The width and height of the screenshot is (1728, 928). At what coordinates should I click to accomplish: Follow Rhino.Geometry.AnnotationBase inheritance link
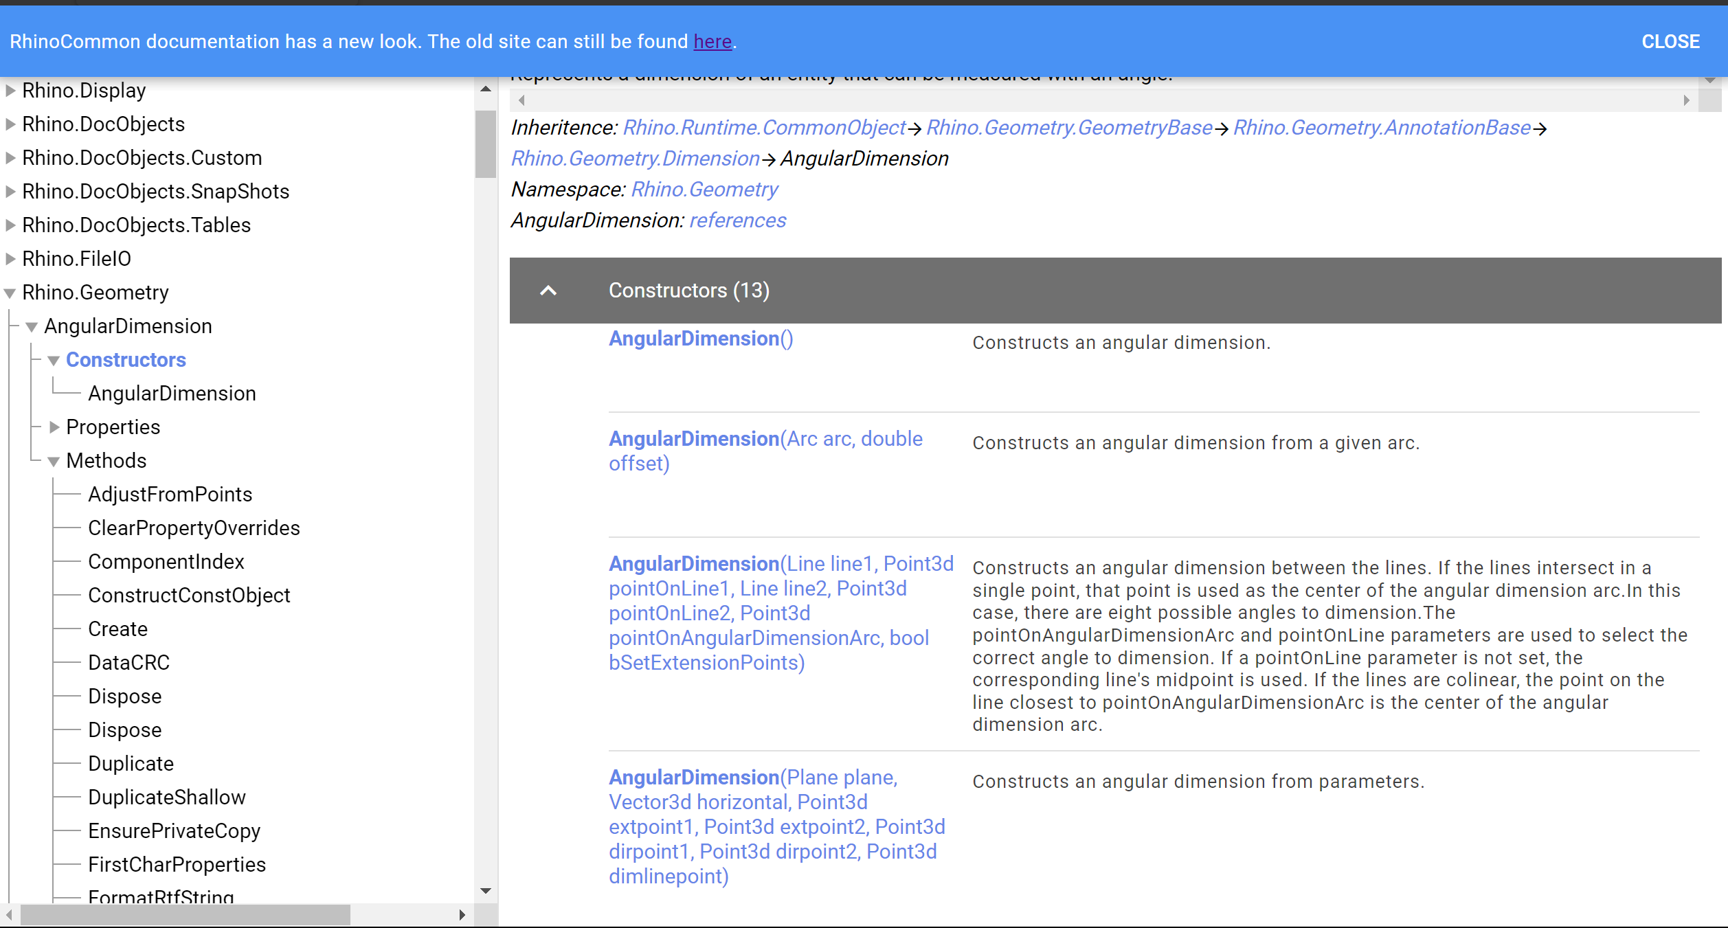[x=1382, y=128]
